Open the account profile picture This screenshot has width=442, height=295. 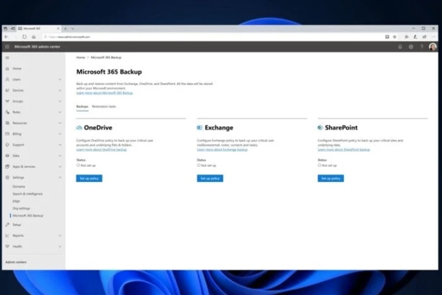coord(433,47)
